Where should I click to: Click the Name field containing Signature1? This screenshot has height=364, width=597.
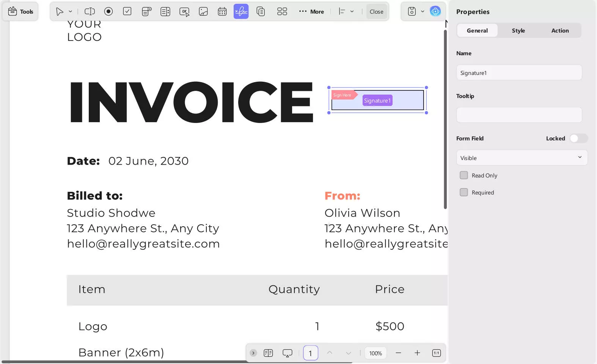pyautogui.click(x=519, y=73)
